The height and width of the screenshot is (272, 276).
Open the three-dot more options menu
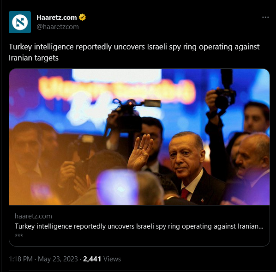[x=265, y=17]
